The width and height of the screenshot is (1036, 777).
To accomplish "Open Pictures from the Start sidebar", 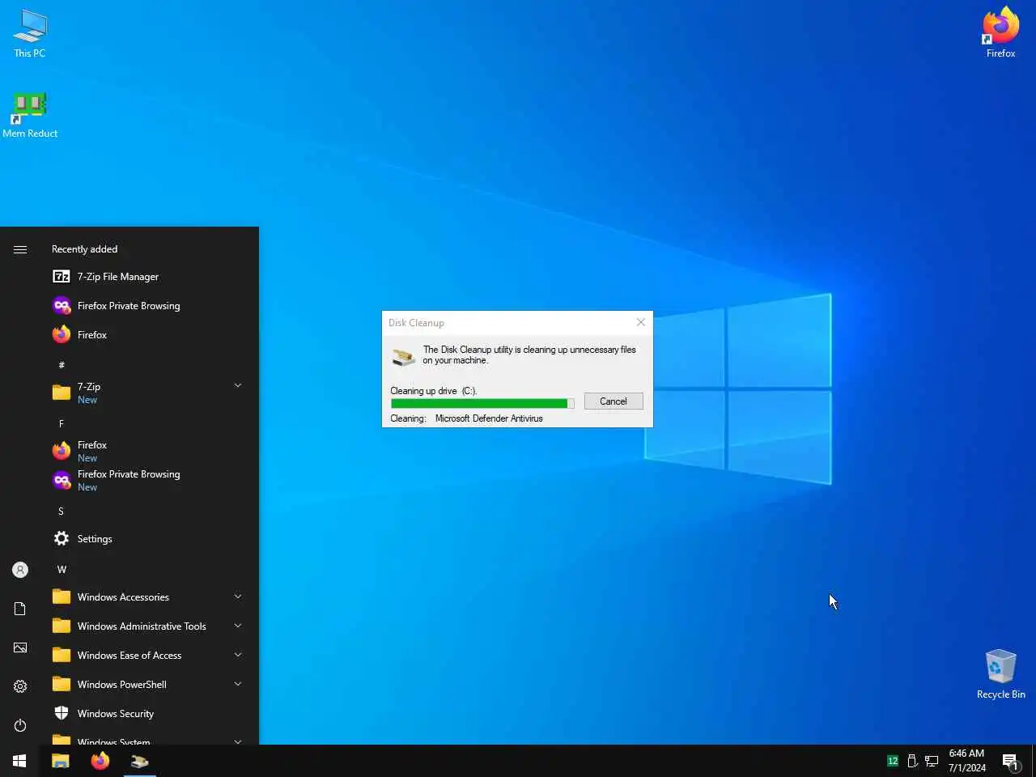I will 20,647.
